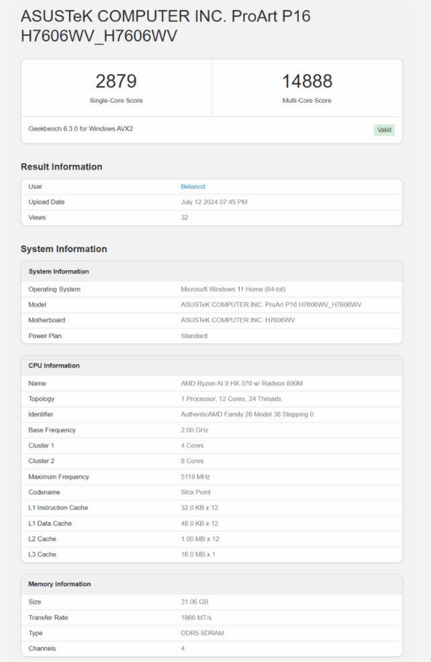This screenshot has height=662, width=431.
Task: Click the memory size 31.06 GB value
Action: tap(195, 602)
